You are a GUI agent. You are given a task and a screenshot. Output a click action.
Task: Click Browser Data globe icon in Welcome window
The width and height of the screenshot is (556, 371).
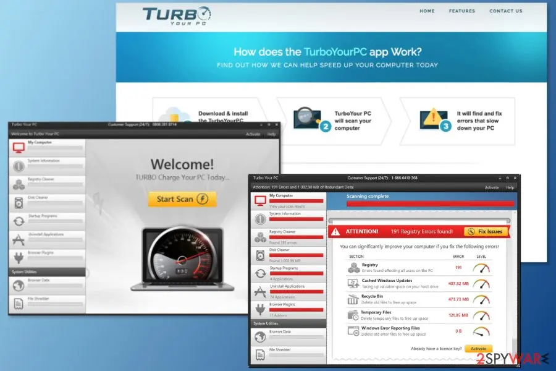tap(19, 286)
